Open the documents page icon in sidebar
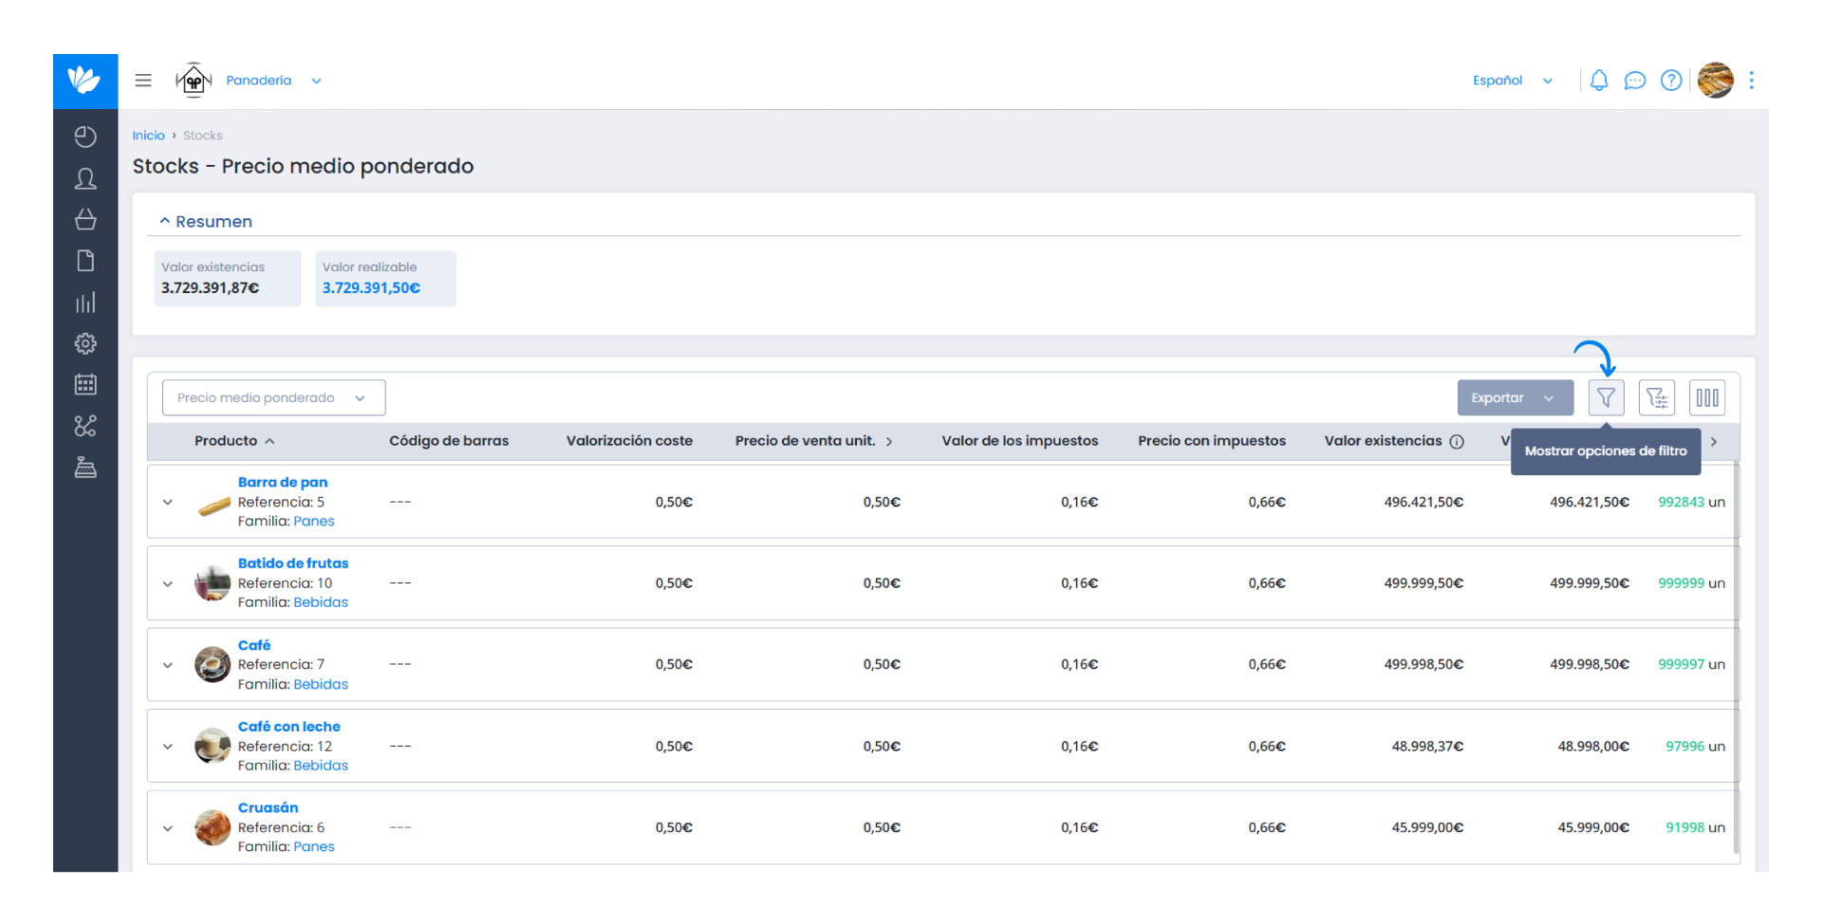1822x924 pixels. pyautogui.click(x=85, y=261)
